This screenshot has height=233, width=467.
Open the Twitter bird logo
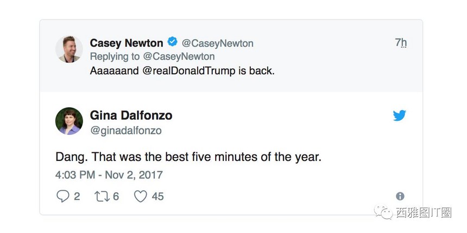400,115
